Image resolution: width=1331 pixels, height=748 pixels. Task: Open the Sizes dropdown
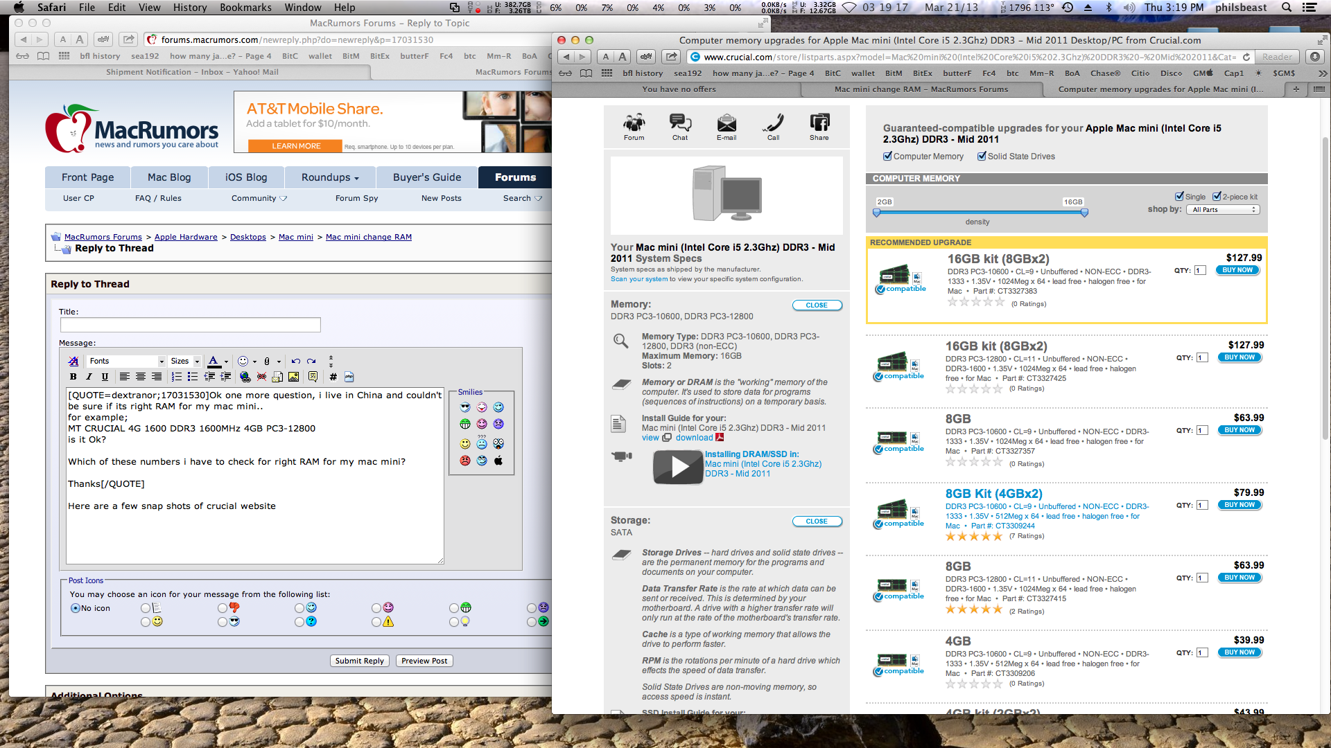click(185, 361)
